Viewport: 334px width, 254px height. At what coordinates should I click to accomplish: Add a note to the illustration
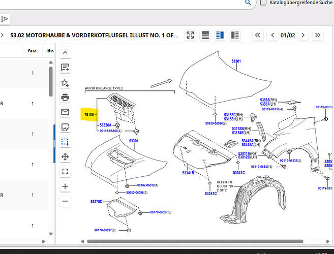[65, 68]
